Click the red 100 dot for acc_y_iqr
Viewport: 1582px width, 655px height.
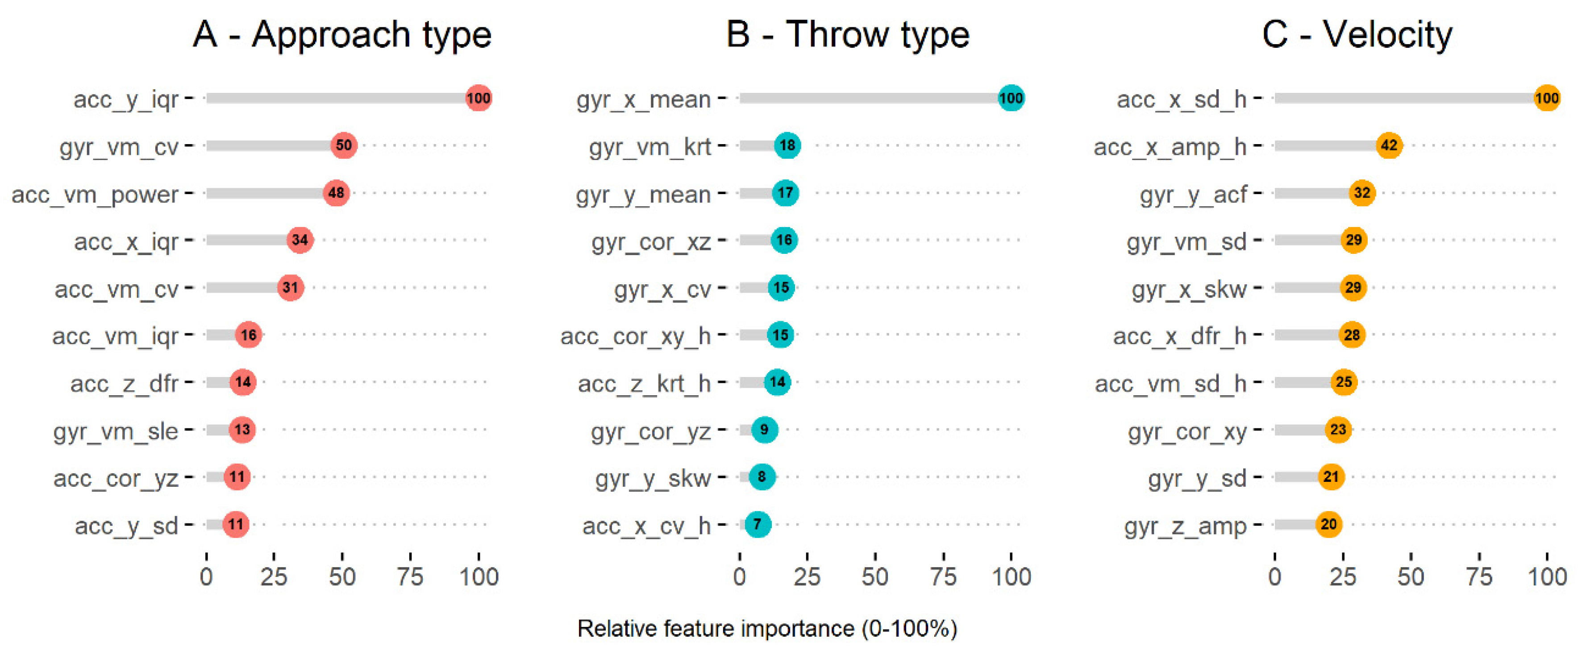(478, 98)
